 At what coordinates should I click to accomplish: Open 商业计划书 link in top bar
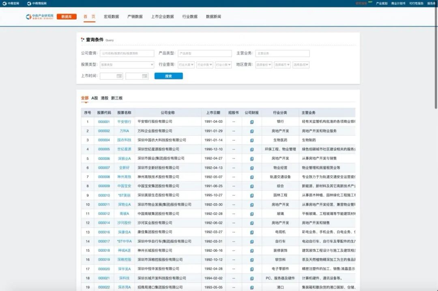tap(398, 3)
